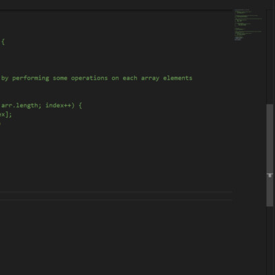Click the word 'by' in the comment
Screen dimensions: 275x275
[5, 78]
